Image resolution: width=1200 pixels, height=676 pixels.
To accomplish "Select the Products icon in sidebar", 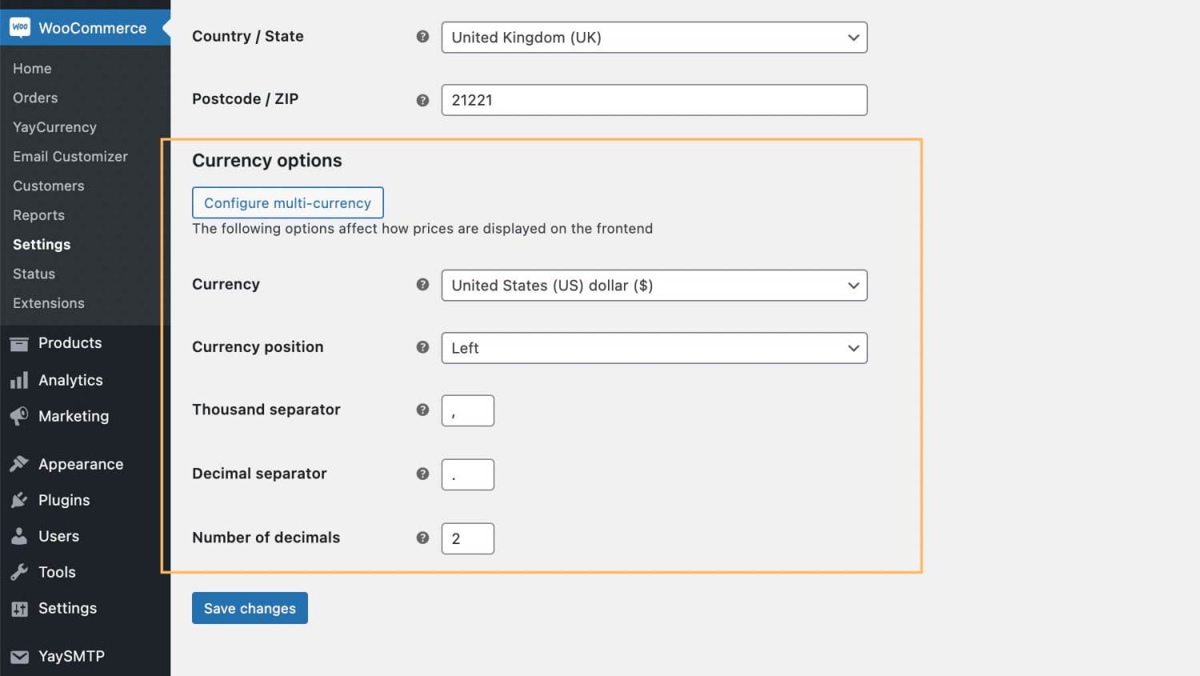I will [x=19, y=342].
